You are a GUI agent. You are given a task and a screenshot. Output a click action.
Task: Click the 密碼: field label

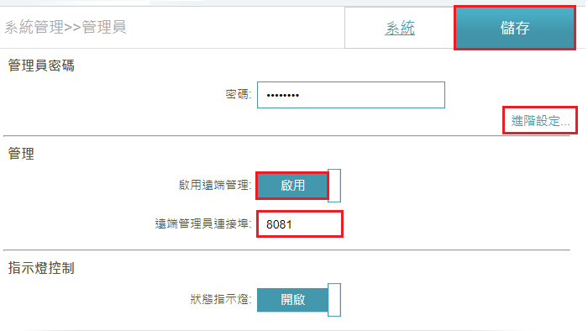click(238, 94)
